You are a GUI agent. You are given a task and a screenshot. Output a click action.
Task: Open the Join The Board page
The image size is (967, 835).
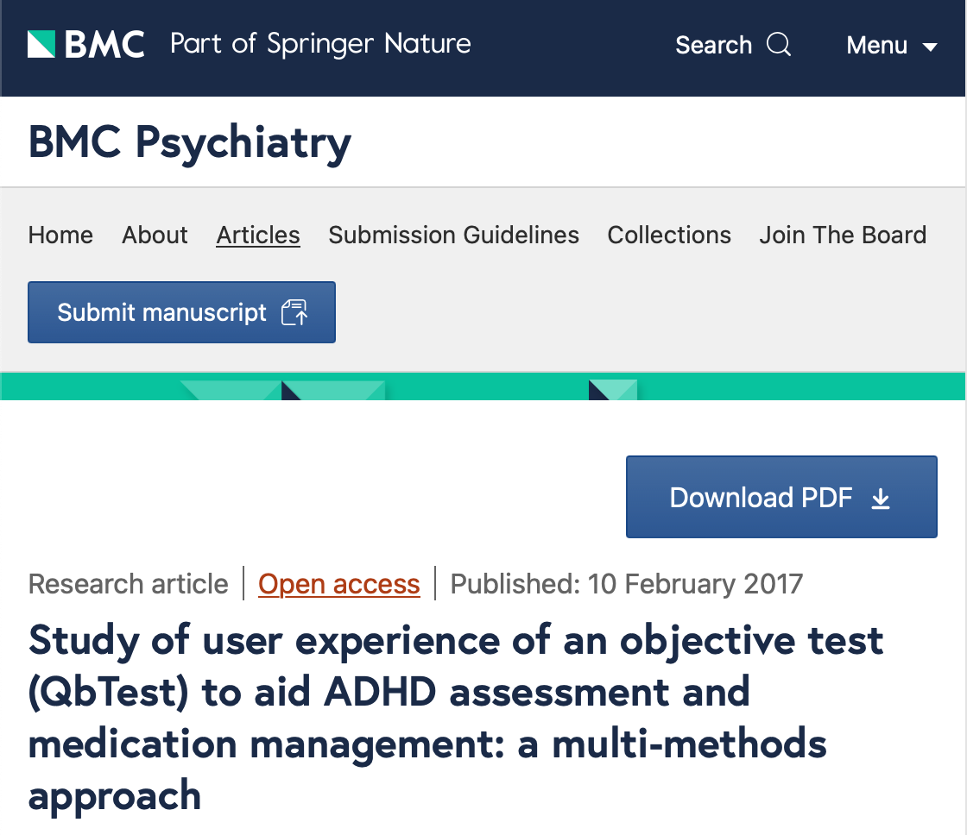point(843,235)
